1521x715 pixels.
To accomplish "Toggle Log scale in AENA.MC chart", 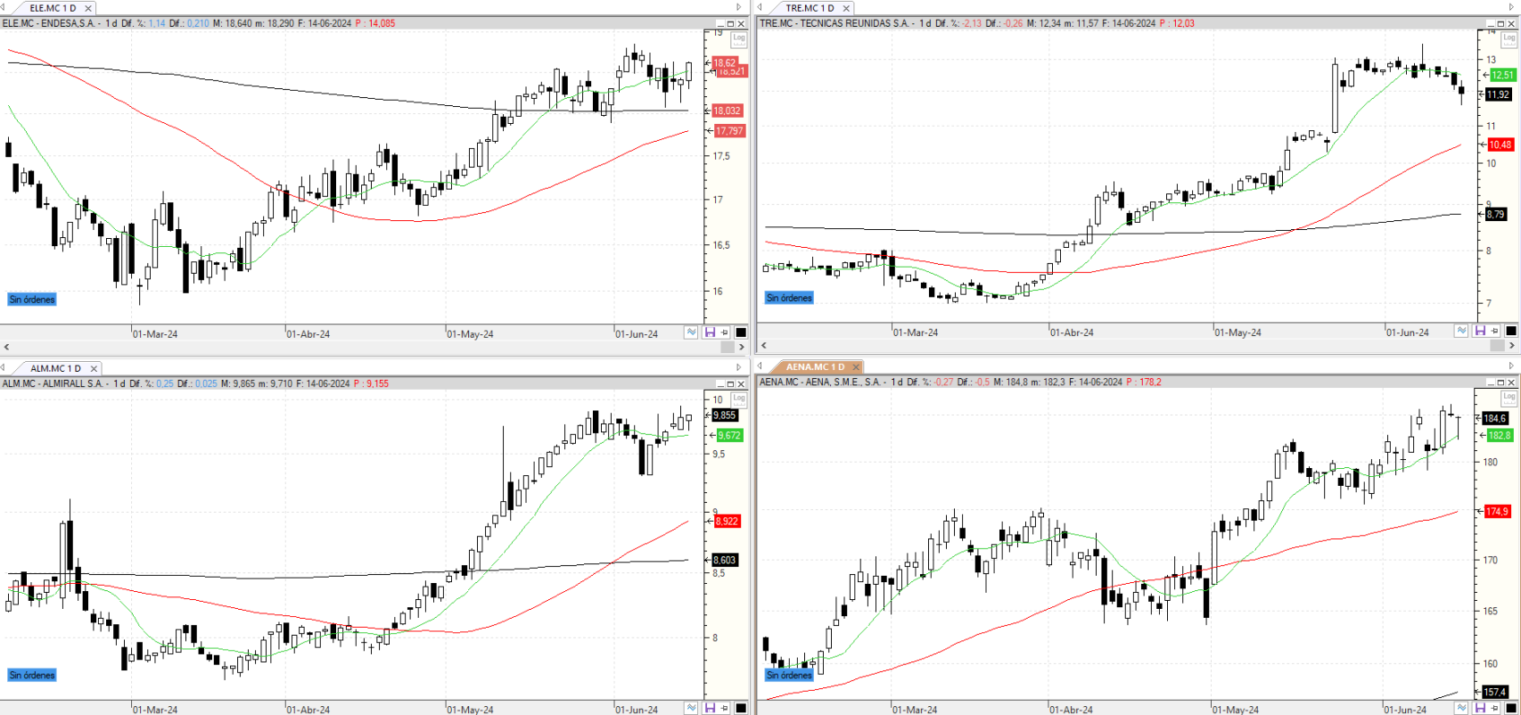I will [x=1509, y=398].
